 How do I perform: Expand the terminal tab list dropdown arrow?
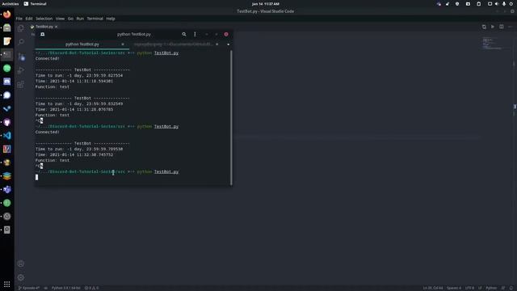[228, 44]
